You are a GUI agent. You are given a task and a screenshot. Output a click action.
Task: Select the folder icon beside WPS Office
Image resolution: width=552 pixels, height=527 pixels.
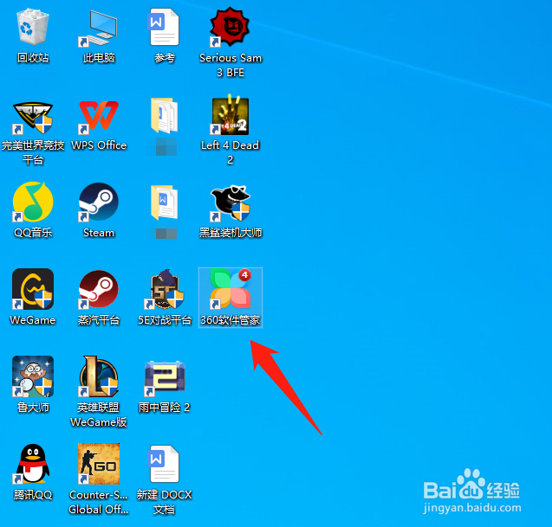pos(164,116)
